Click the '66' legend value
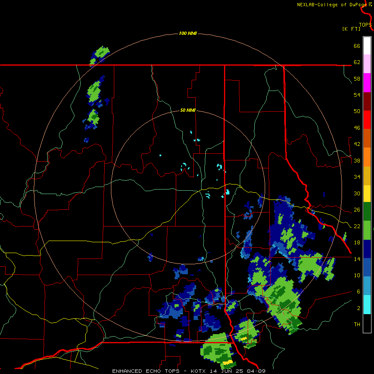374x374 pixels. coord(357,46)
